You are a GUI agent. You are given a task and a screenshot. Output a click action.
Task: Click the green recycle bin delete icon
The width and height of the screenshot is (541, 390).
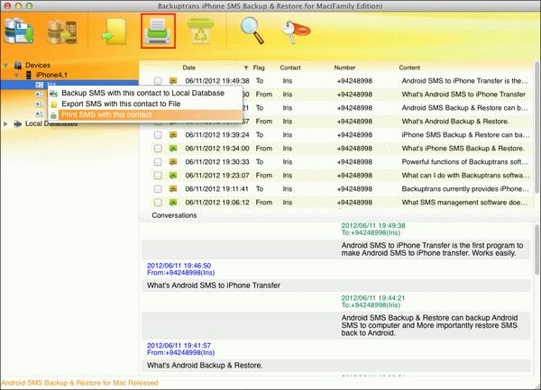[x=200, y=31]
